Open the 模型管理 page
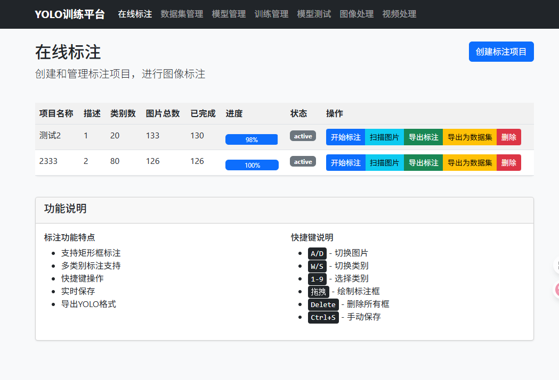The height and width of the screenshot is (380, 559). (x=229, y=14)
